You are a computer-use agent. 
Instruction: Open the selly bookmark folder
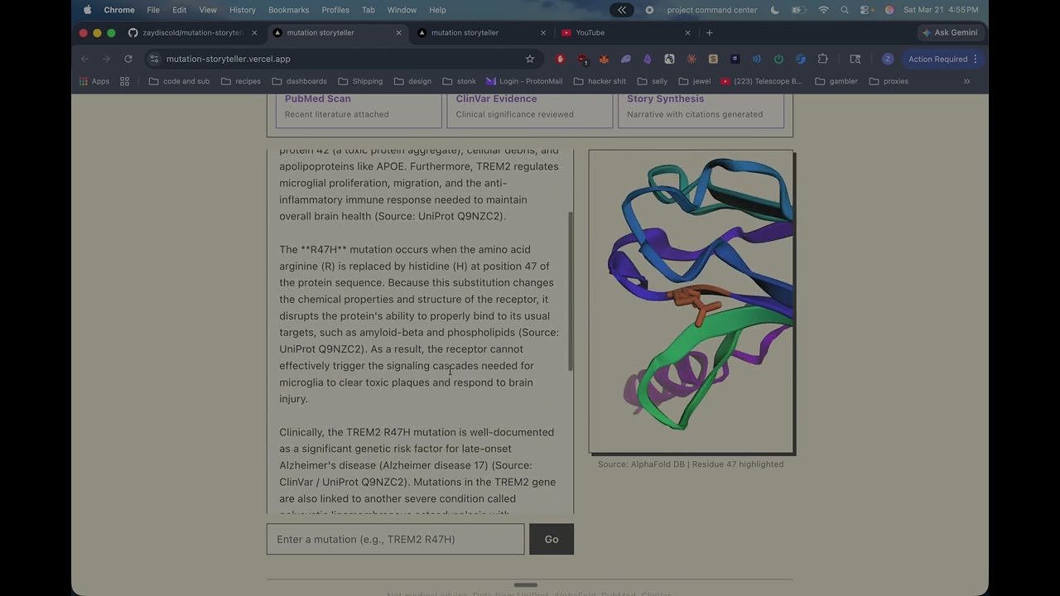click(653, 81)
